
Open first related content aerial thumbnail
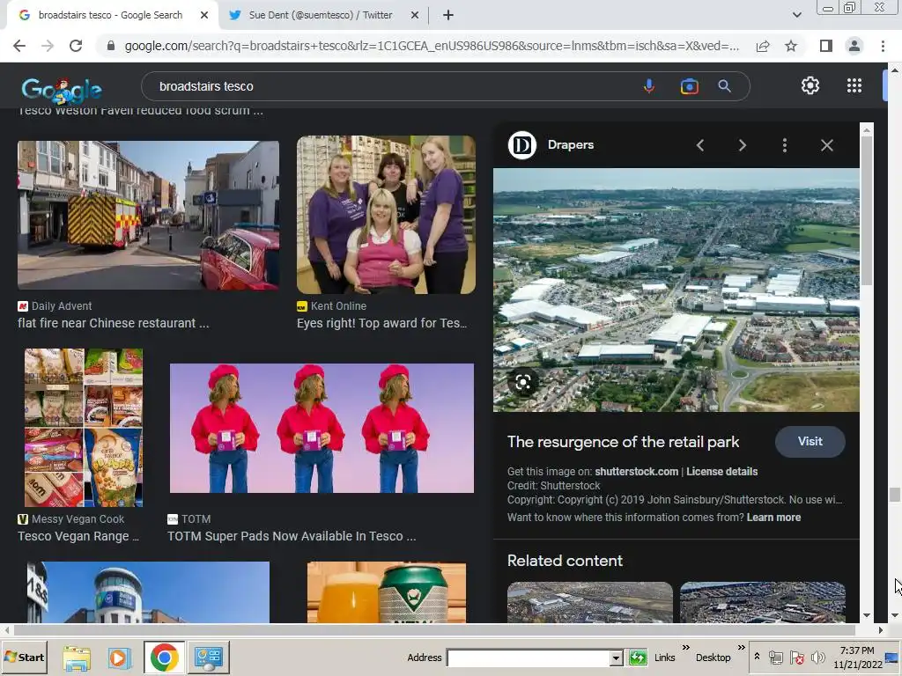[x=589, y=602]
